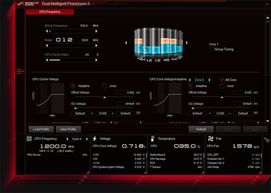Image resolution: width=271 pixels, height=193 pixels.
Task: Click the Cache Offset Voltage slider handle
Action: [104, 97]
